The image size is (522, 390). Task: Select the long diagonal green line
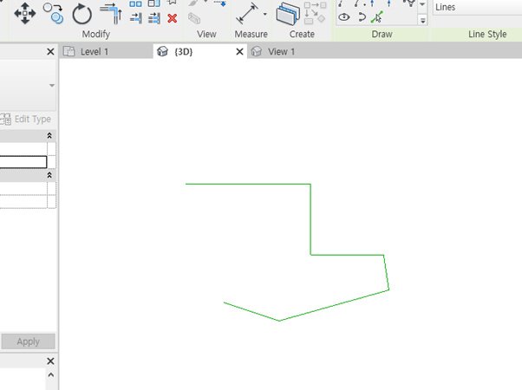click(x=334, y=305)
